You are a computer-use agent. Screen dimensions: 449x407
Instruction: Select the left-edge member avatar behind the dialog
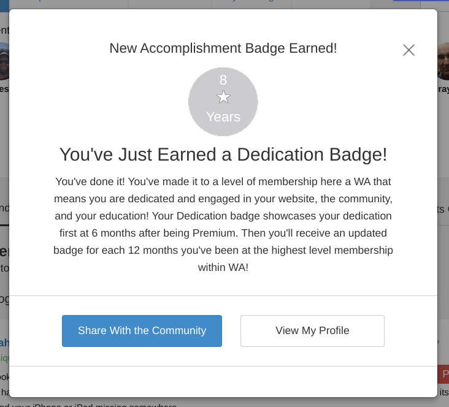[4, 61]
